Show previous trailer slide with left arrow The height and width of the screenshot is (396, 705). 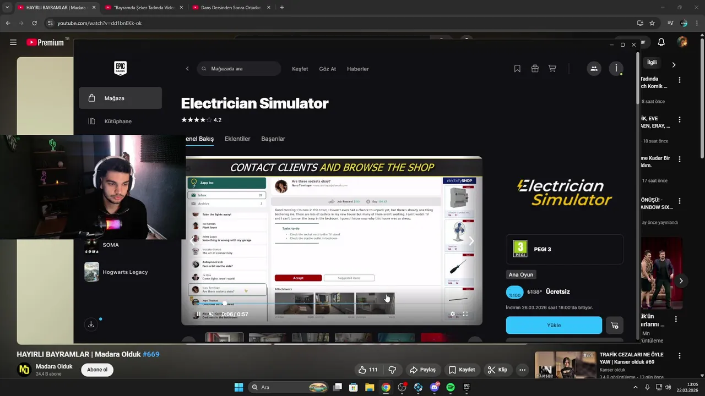(192, 241)
